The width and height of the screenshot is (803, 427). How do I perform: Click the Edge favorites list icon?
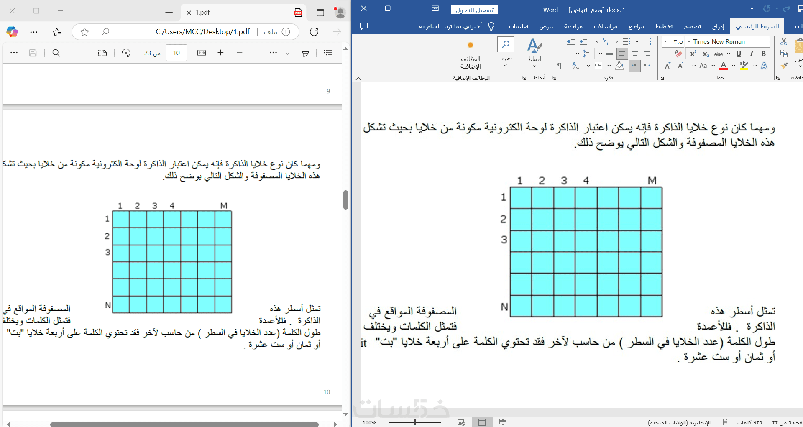57,32
